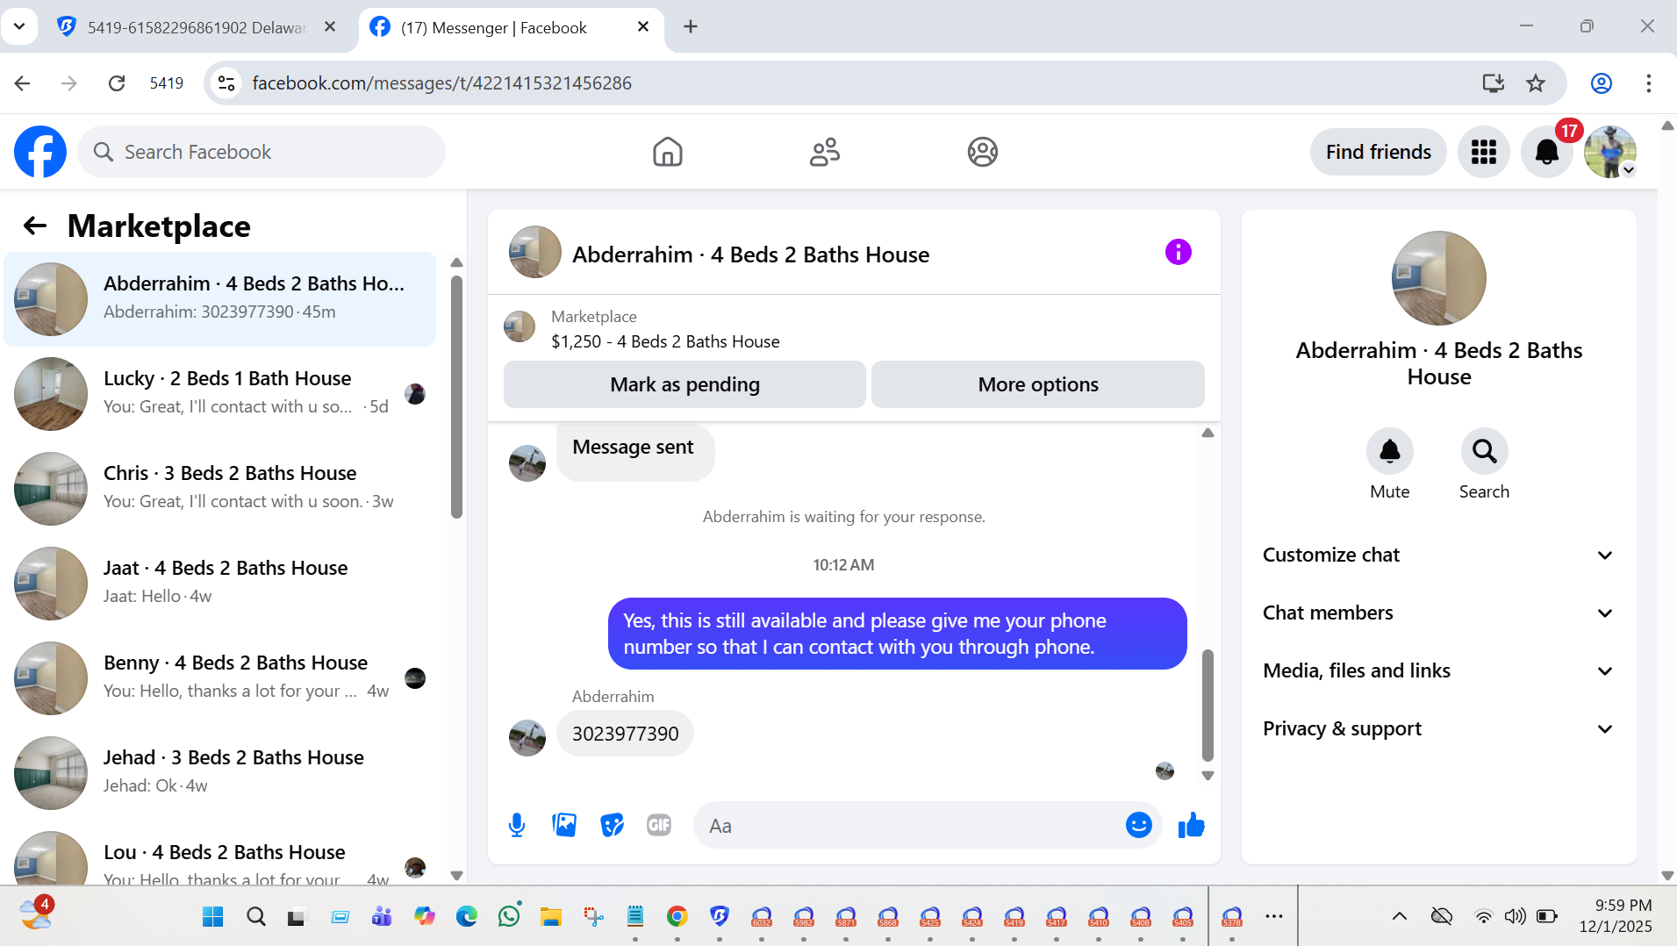Go back from Marketplace with the arrow
Image resolution: width=1677 pixels, height=946 pixels.
(x=35, y=226)
